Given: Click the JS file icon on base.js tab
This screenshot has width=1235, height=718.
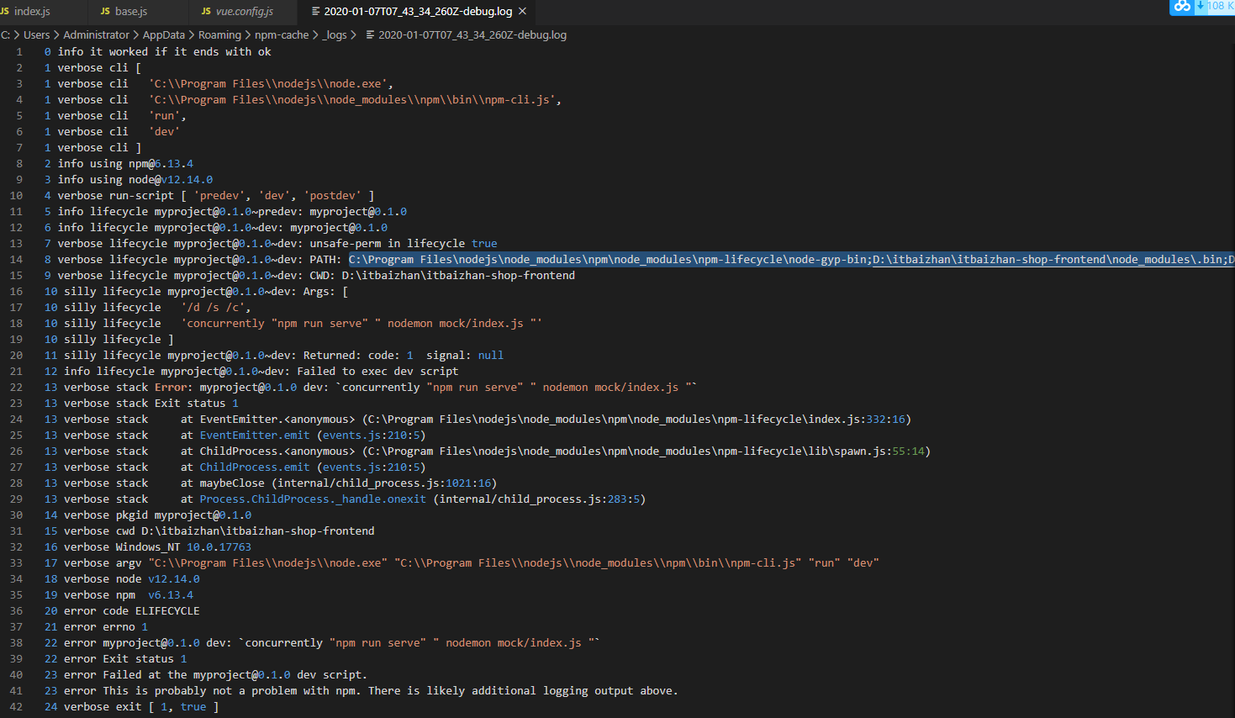Looking at the screenshot, I should (x=105, y=12).
